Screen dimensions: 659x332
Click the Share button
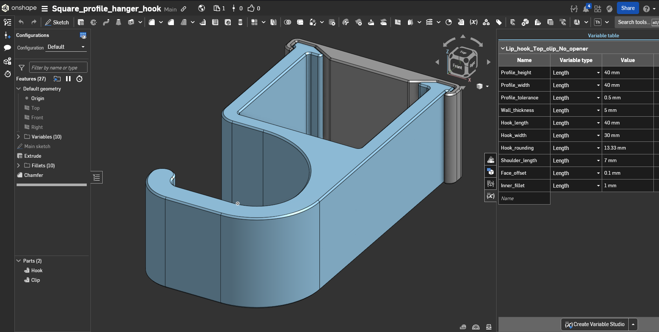[x=628, y=8]
